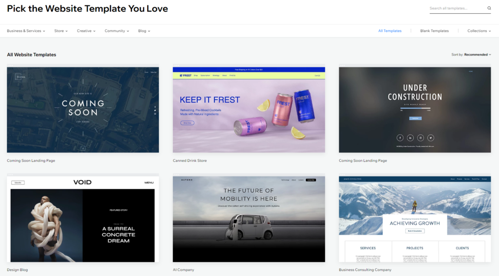The image size is (499, 276).
Task: Expand the Blog category menu
Action: coord(144,31)
